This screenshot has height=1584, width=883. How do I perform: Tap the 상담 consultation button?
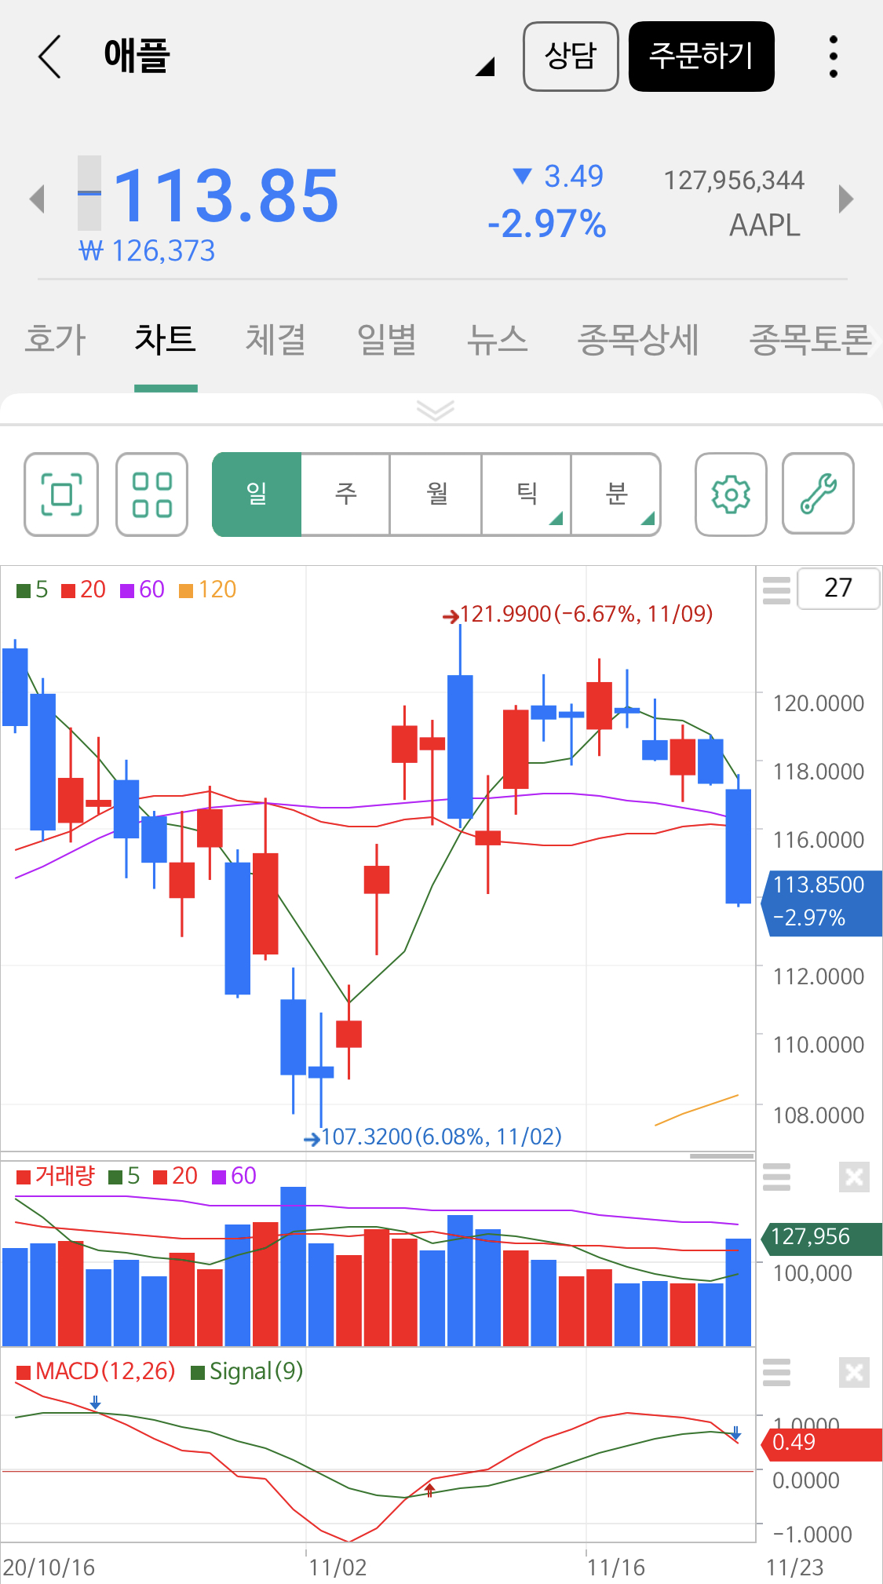click(x=571, y=57)
